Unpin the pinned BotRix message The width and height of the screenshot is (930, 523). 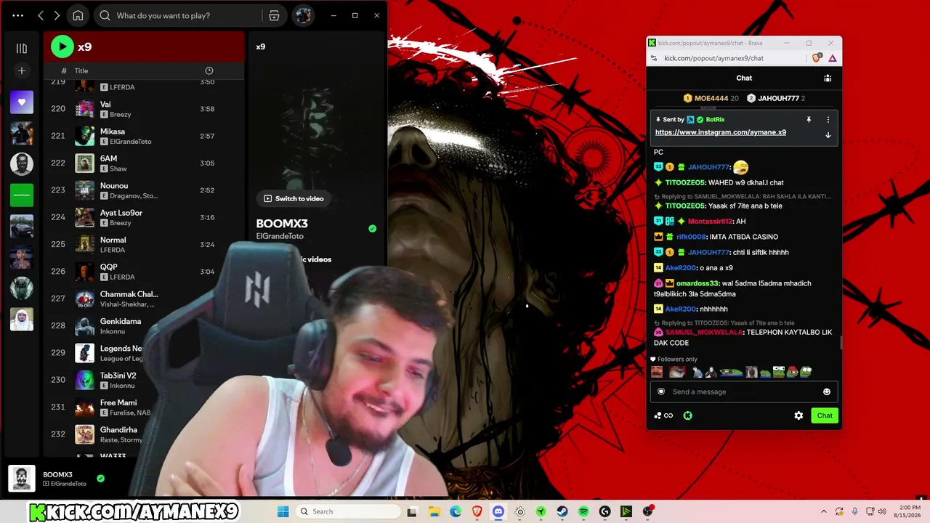point(809,119)
